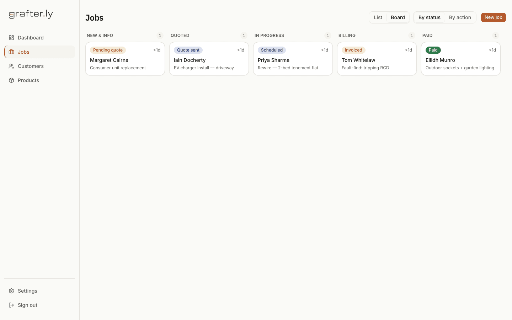The image size is (512, 320).
Task: Click the NEW & INFO column header
Action: tap(100, 36)
